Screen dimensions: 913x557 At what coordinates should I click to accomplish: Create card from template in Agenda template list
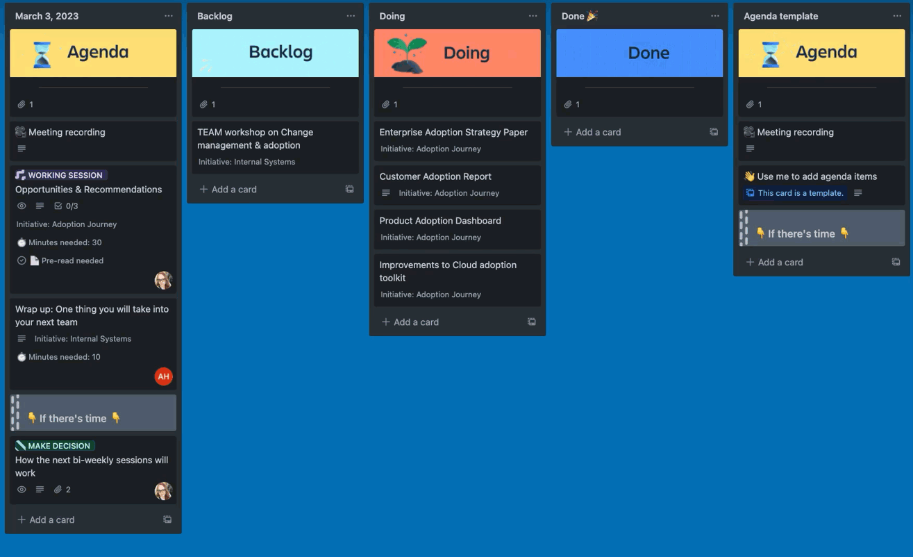896,262
